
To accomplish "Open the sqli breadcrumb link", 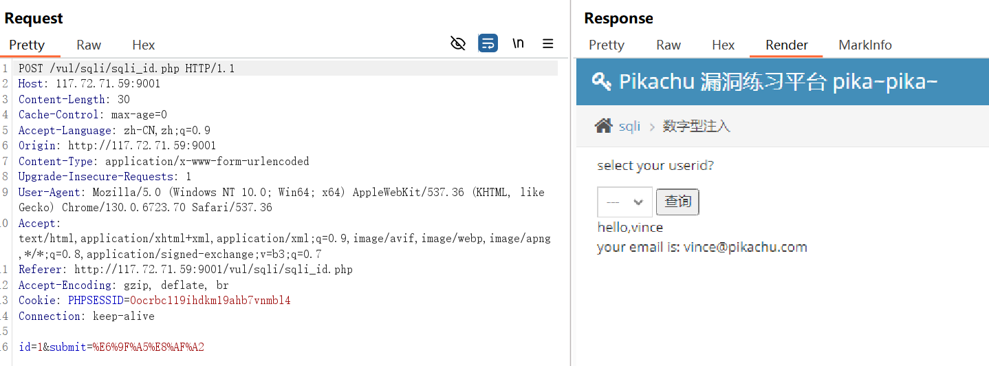I will tap(629, 127).
